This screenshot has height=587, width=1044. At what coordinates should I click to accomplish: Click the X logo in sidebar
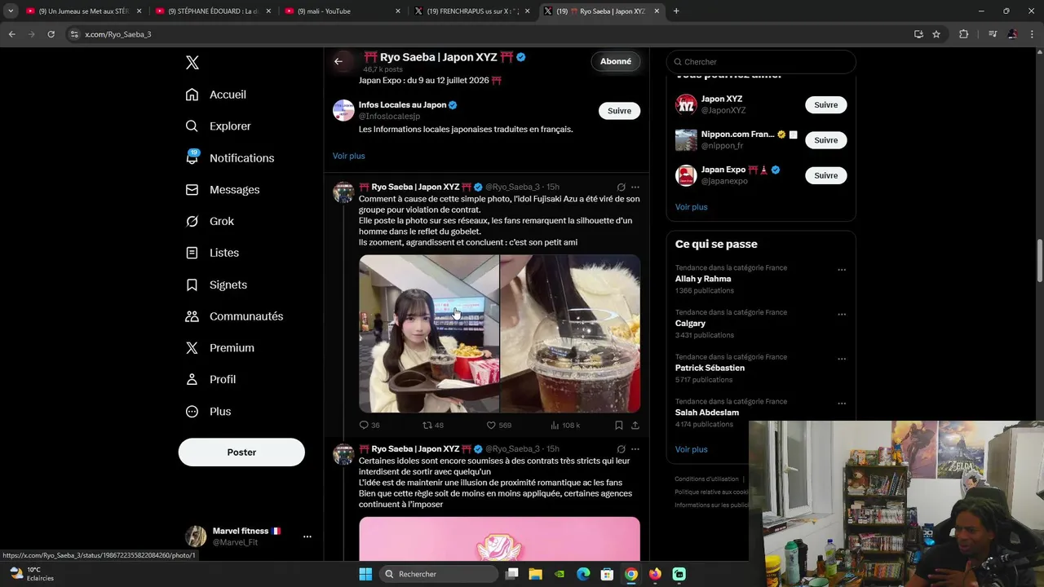coord(192,63)
